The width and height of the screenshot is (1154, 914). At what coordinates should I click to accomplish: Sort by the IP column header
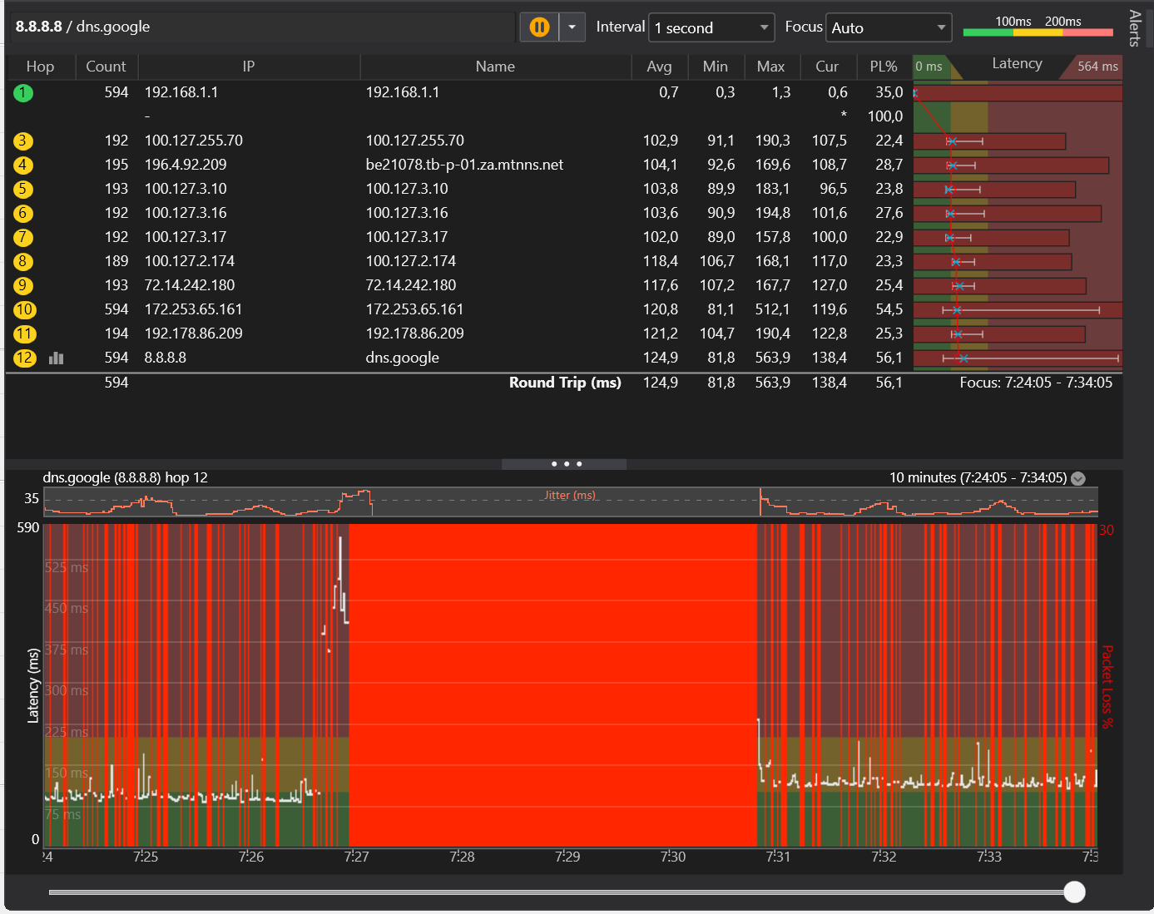coord(249,67)
